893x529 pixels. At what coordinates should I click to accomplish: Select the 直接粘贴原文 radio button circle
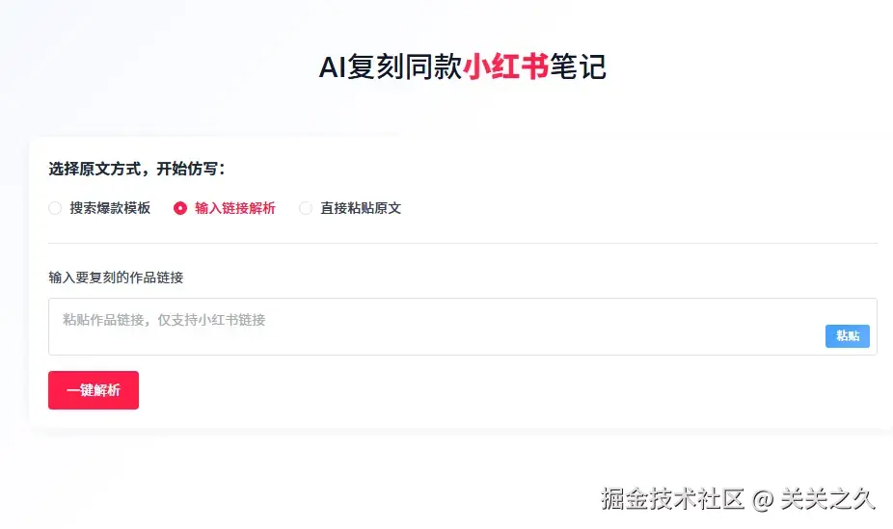[x=306, y=208]
